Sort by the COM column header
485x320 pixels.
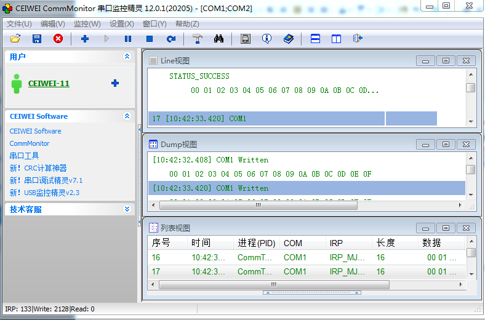[x=302, y=243]
